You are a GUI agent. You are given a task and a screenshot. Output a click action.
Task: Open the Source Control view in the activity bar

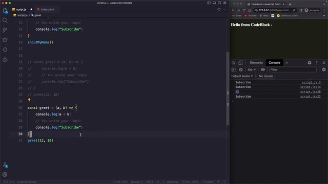pyautogui.click(x=5, y=30)
